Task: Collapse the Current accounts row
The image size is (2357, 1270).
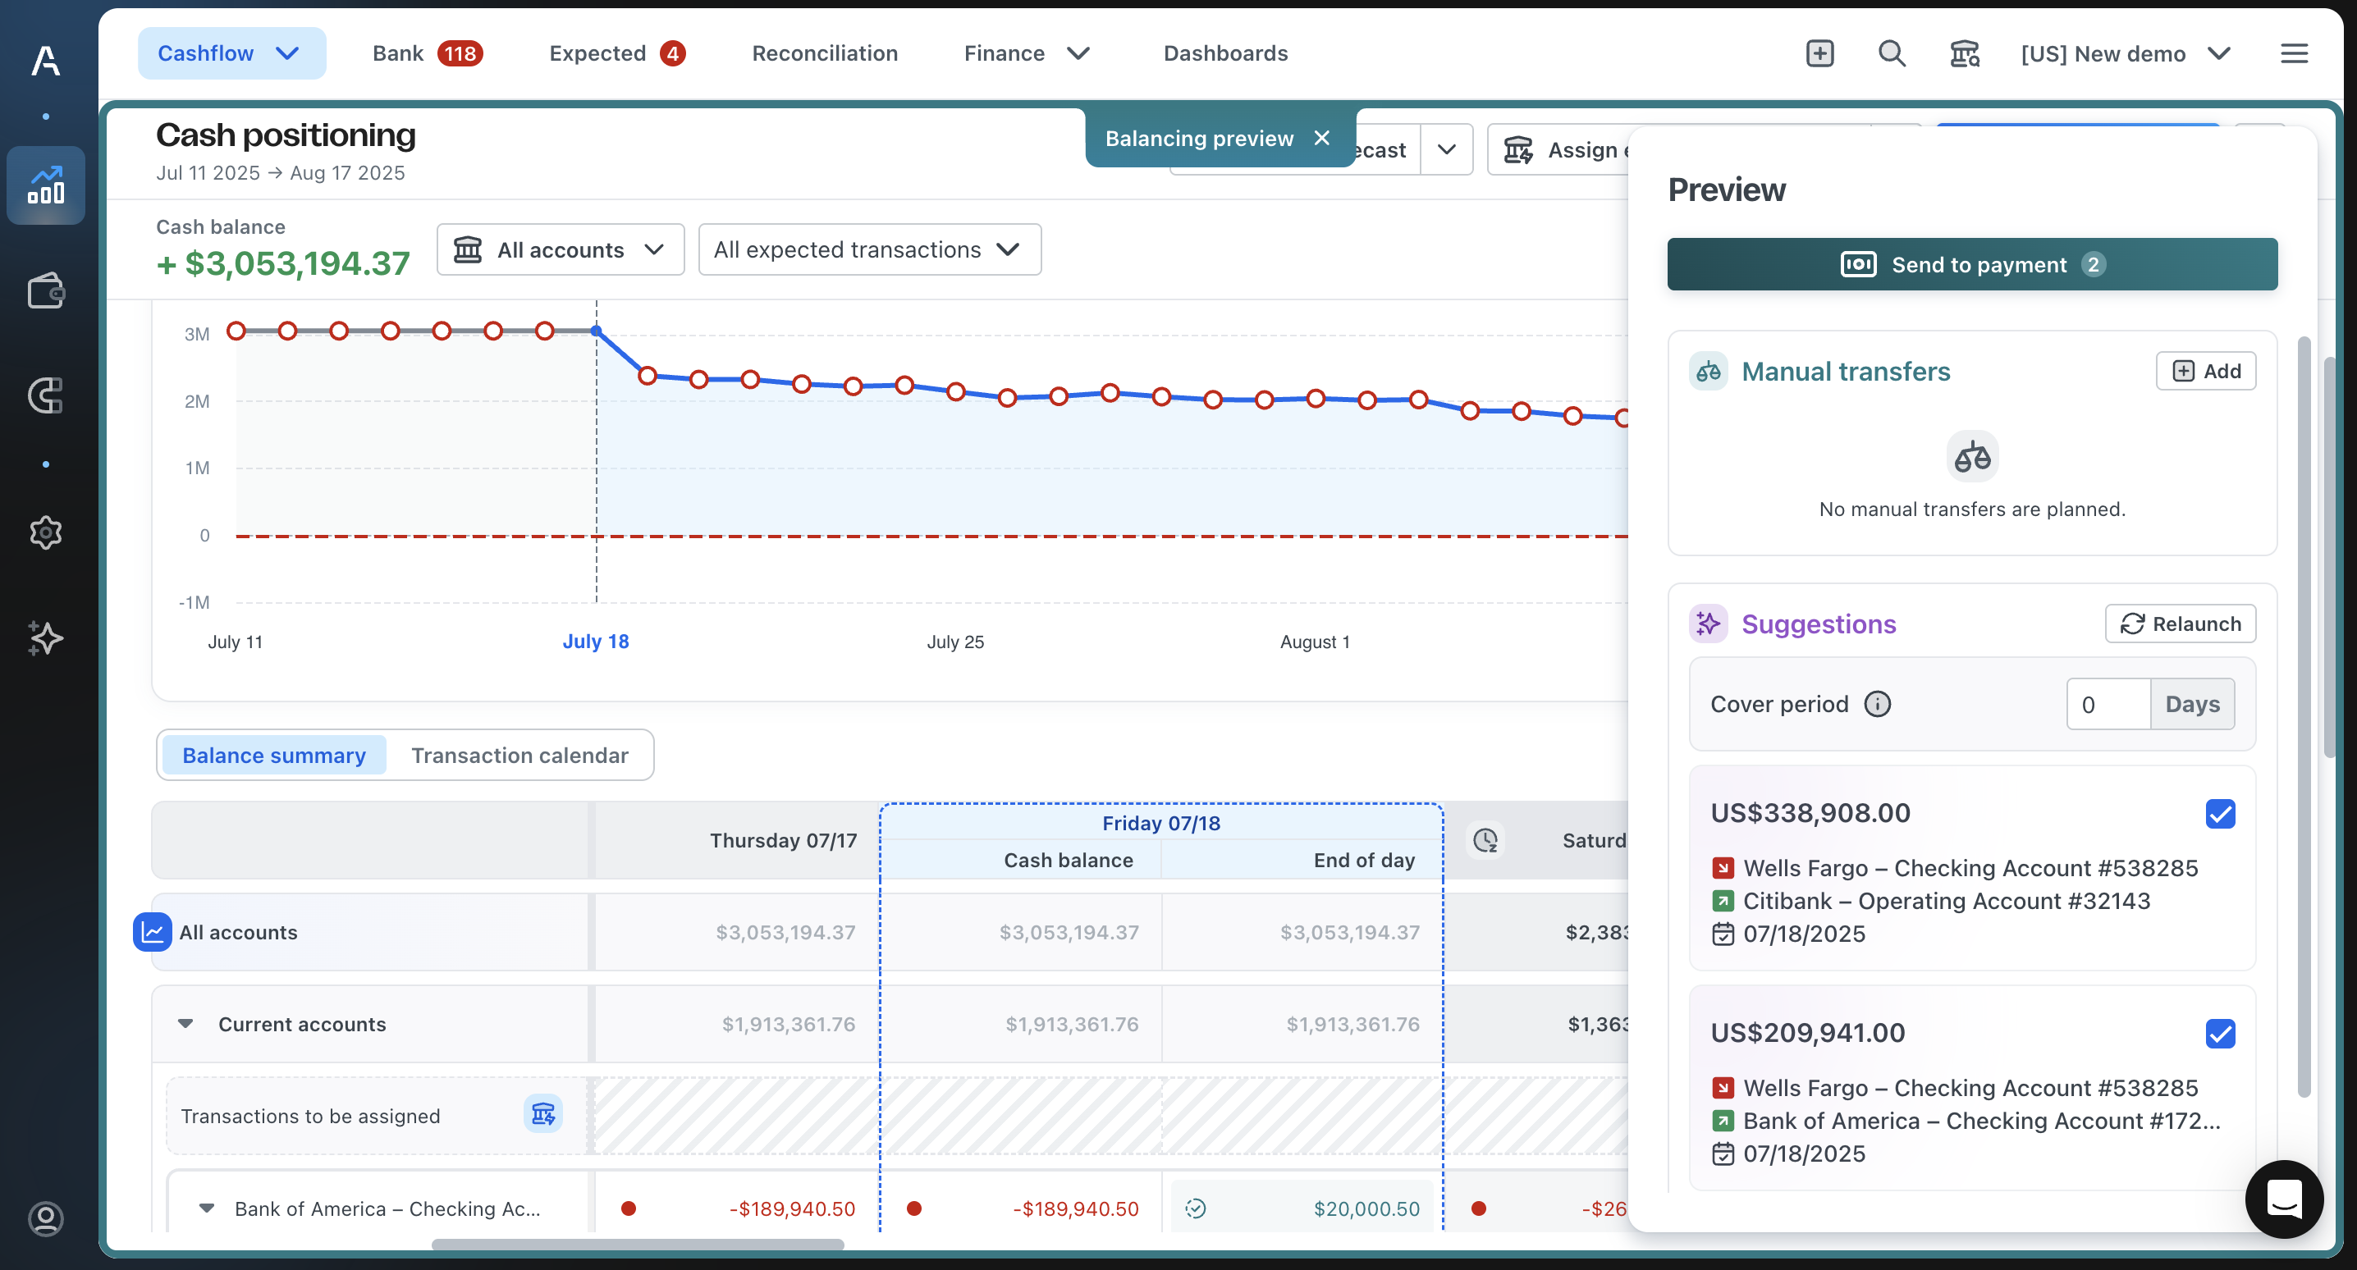Action: click(185, 1023)
